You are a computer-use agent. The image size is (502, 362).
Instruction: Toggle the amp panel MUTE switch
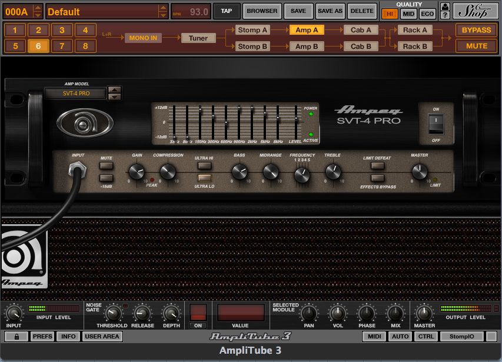[107, 165]
